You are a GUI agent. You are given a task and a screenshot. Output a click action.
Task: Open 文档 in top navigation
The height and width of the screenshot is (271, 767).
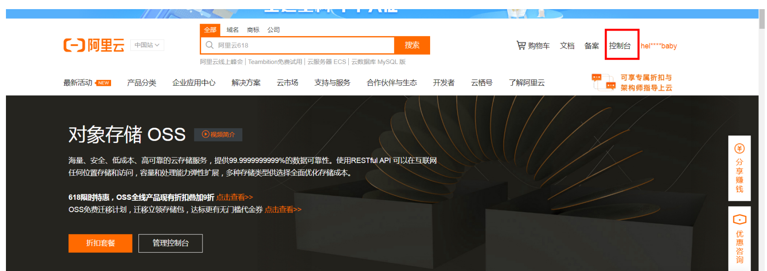pos(567,46)
